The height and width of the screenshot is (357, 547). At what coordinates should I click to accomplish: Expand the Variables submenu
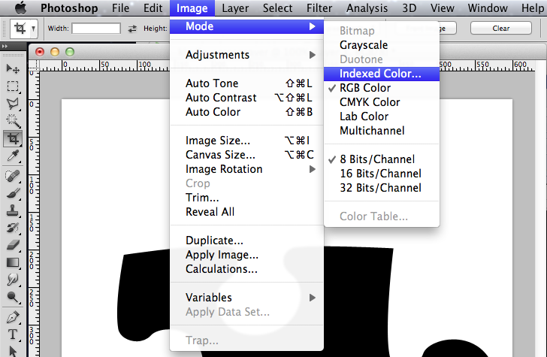pos(247,298)
